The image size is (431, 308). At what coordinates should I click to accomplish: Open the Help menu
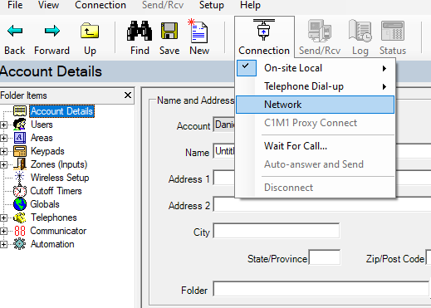pyautogui.click(x=250, y=5)
